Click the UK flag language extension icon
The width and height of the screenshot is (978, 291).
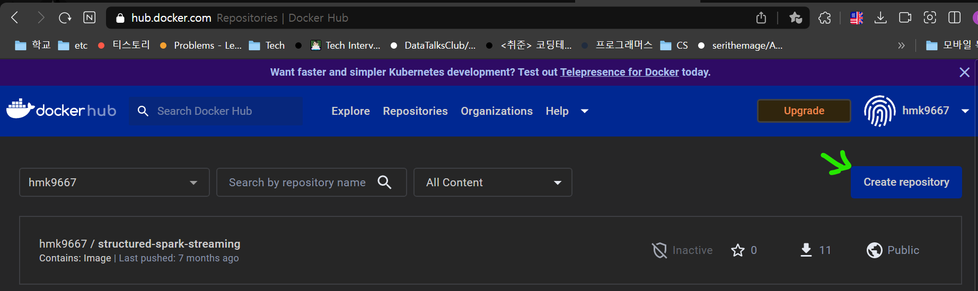click(x=857, y=18)
